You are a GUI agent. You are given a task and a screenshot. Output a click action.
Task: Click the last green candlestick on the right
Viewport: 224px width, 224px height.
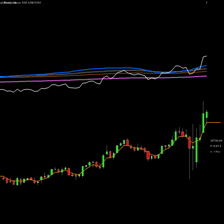(x=207, y=115)
